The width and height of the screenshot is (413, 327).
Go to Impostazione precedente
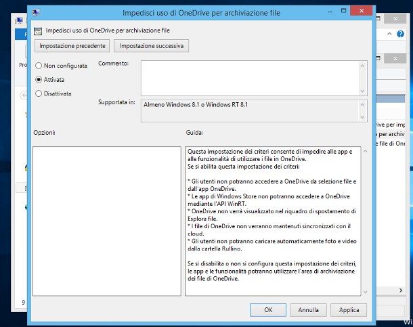point(72,46)
